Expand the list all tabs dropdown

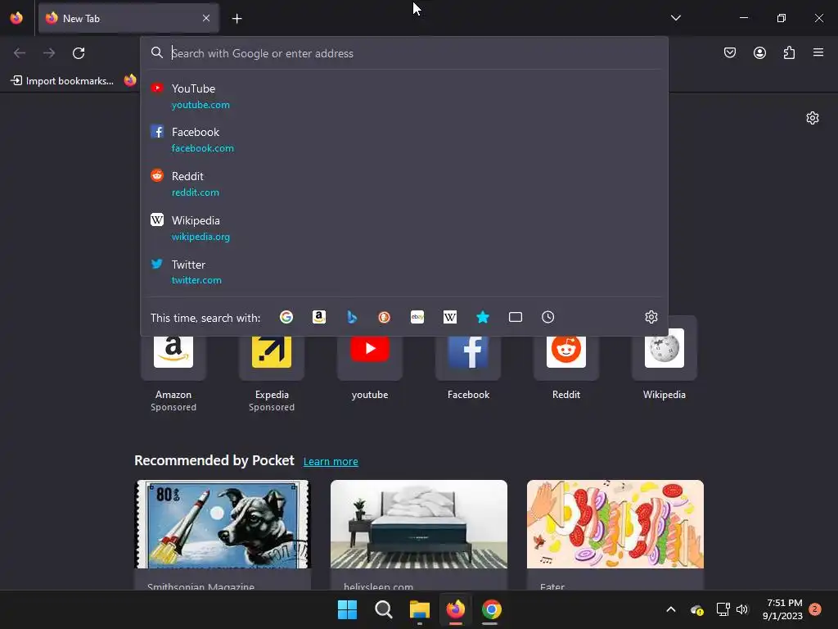tap(675, 18)
